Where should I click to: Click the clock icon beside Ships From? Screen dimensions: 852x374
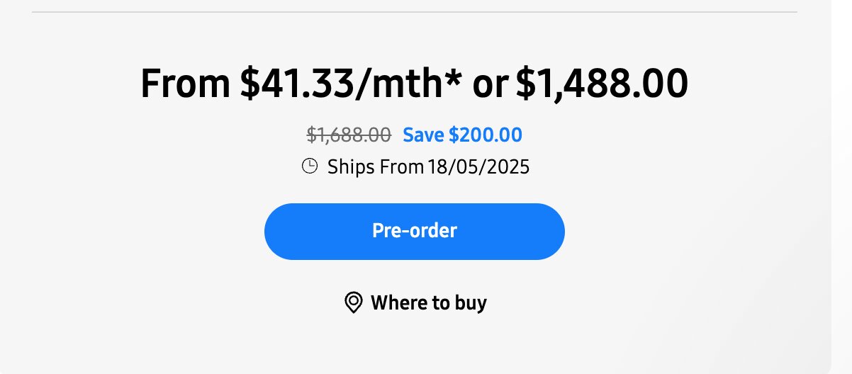310,166
